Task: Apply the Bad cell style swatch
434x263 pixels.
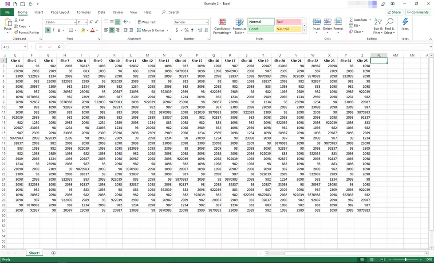Action: pyautogui.click(x=288, y=22)
